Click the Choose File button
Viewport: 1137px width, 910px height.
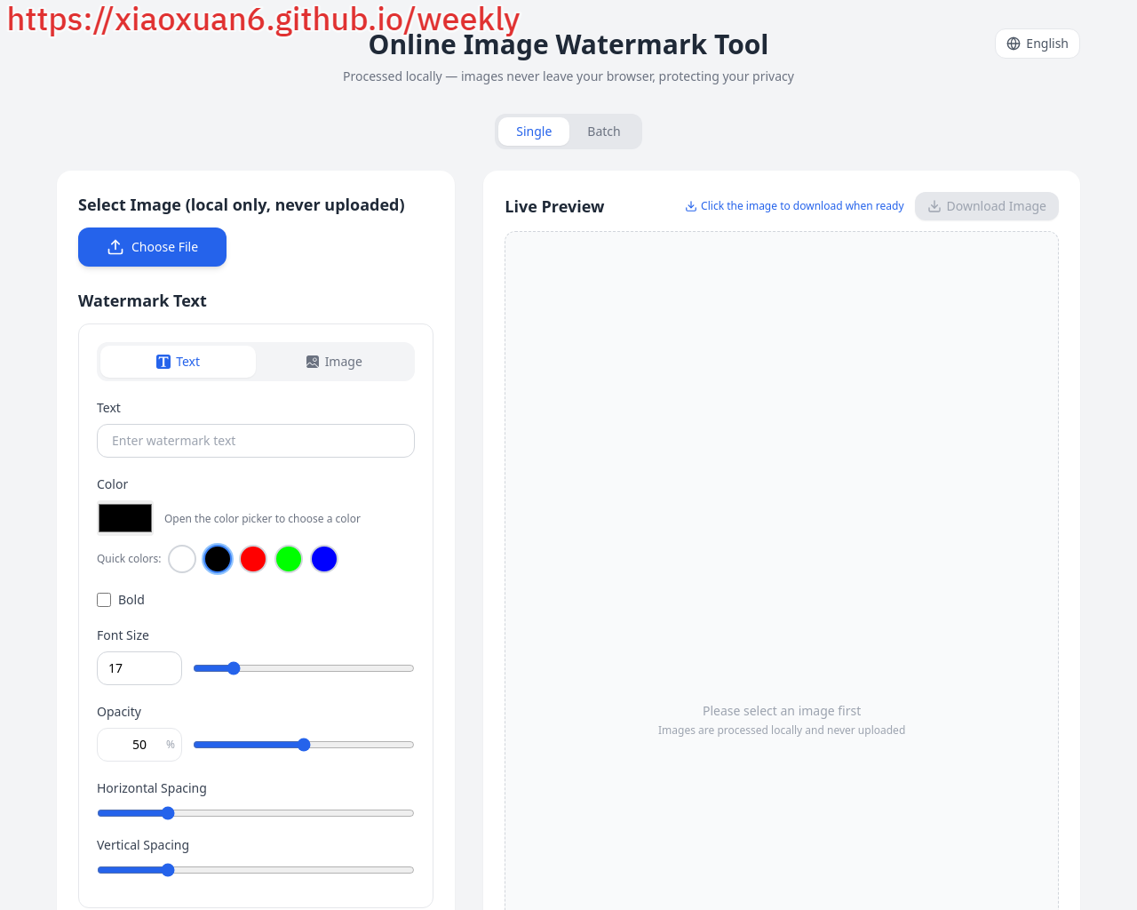coord(152,247)
